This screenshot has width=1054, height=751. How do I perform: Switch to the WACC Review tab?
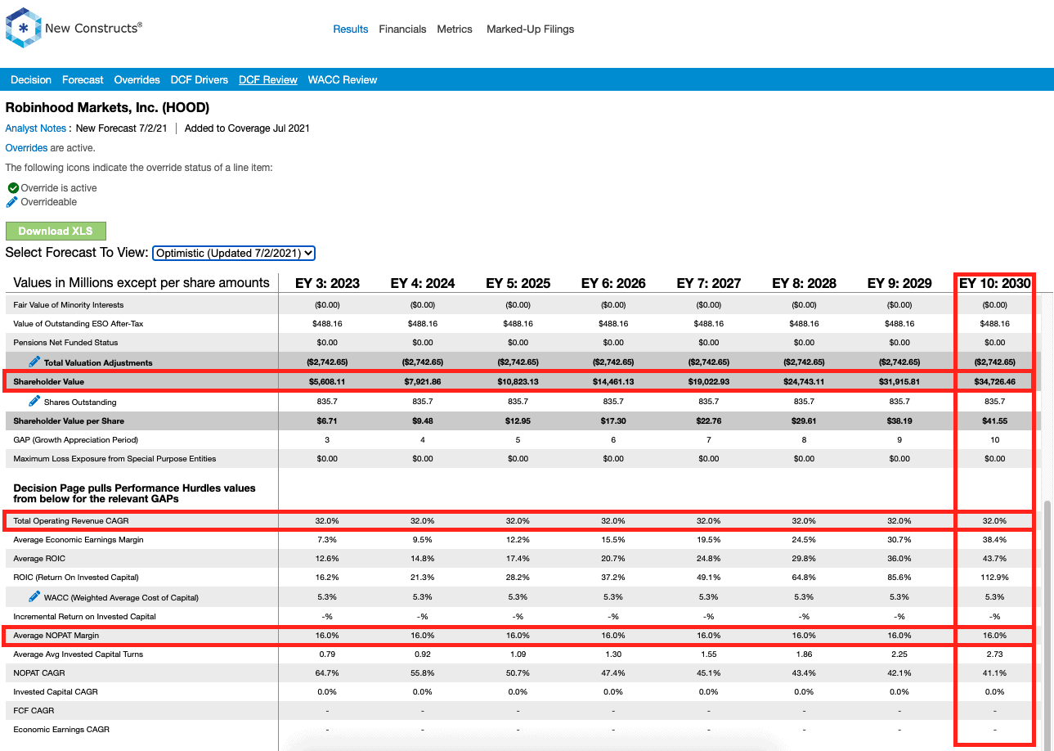click(343, 79)
